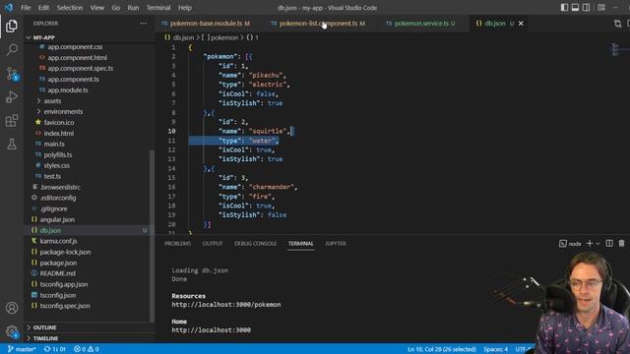Open http://localhost:3000 home link in terminal

(x=212, y=330)
